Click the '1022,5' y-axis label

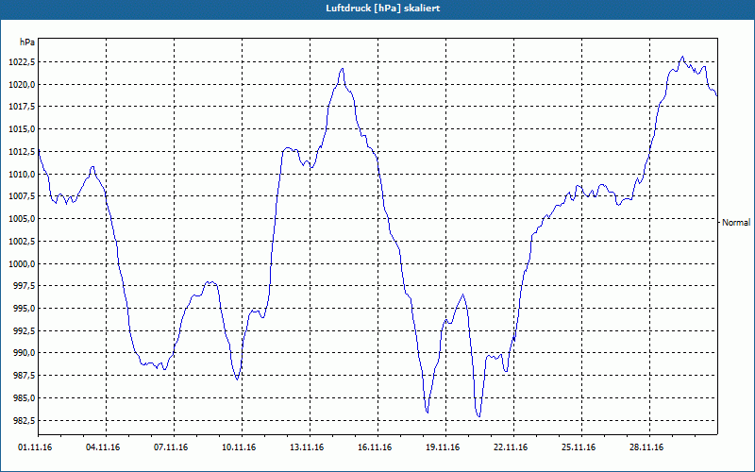pos(22,61)
